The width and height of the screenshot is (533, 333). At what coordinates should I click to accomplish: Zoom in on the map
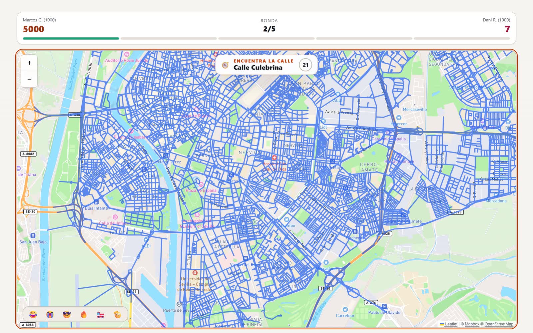click(29, 63)
